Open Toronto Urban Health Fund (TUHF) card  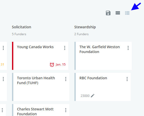point(36,81)
